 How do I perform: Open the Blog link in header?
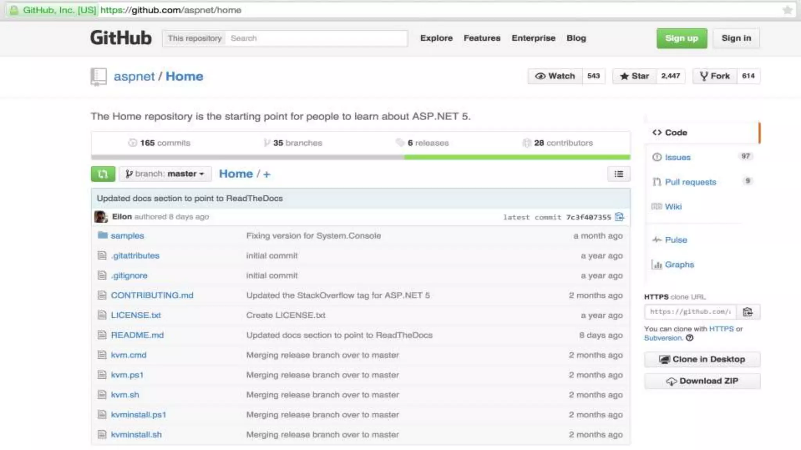(x=576, y=38)
